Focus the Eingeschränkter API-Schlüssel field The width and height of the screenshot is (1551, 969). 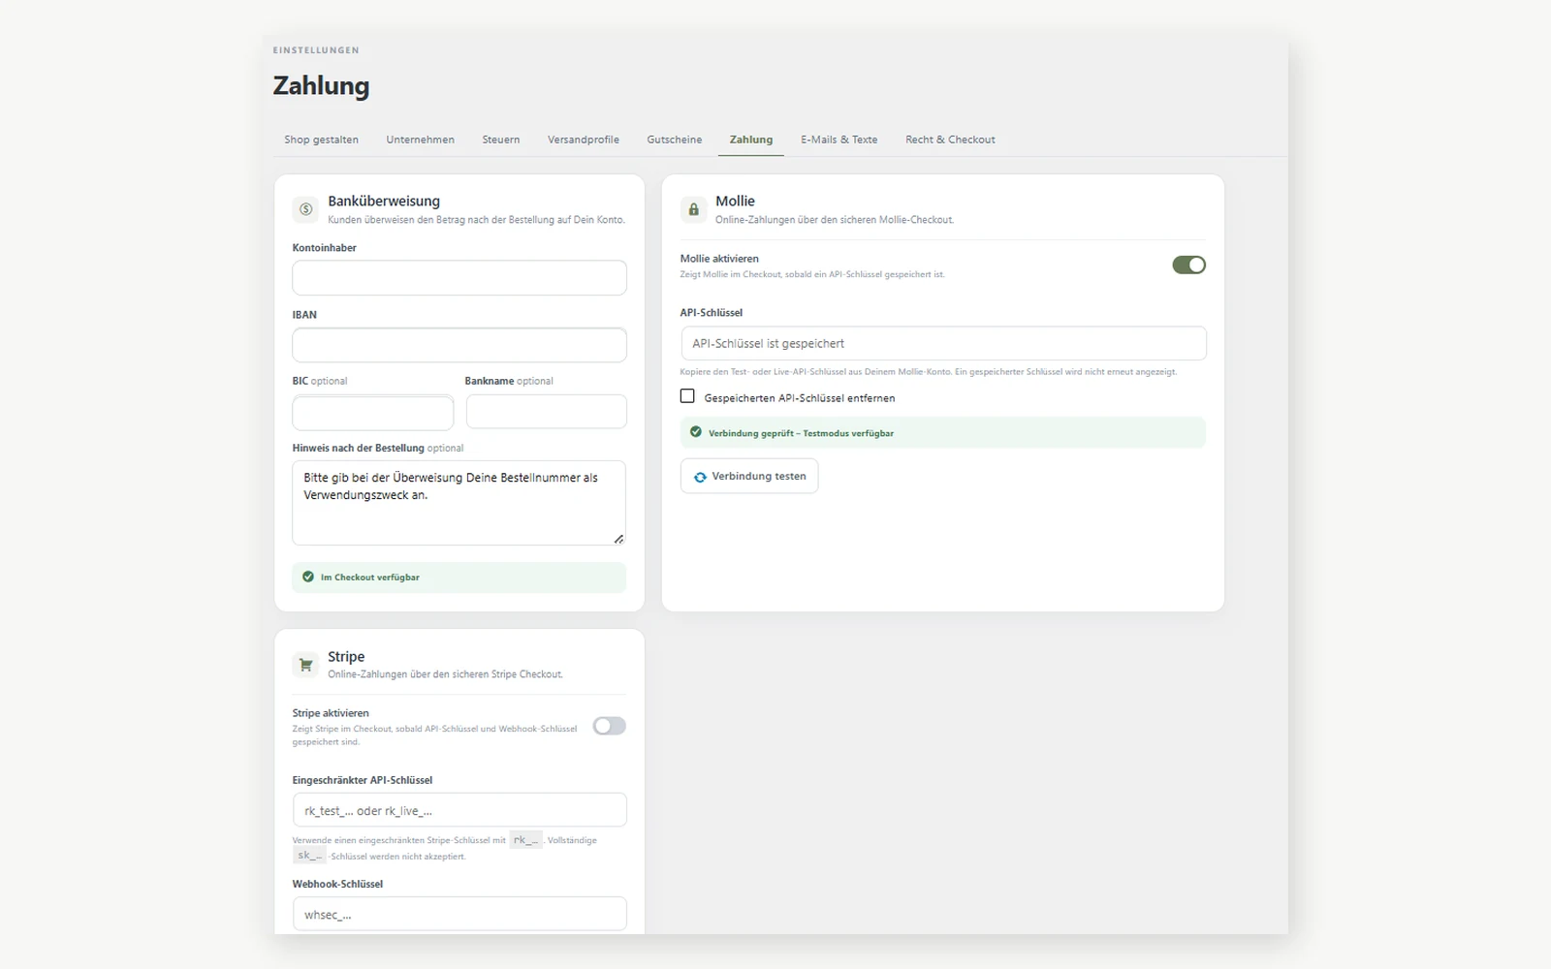click(459, 810)
